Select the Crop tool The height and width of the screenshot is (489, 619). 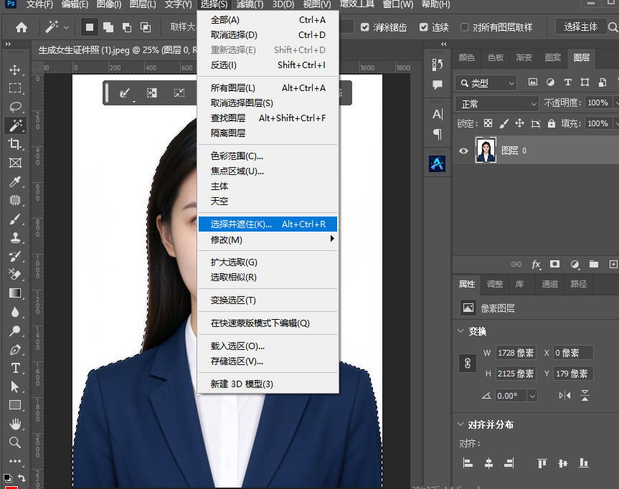click(15, 144)
